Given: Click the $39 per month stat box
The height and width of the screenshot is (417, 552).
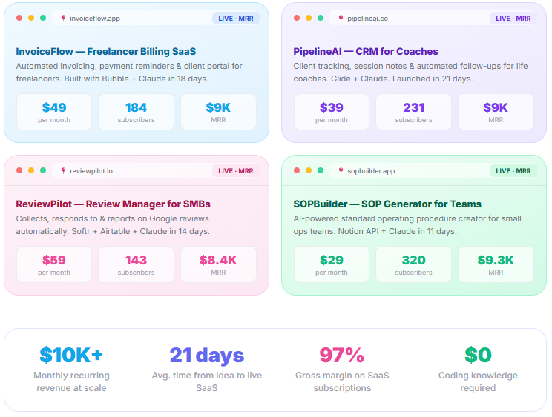Looking at the screenshot, I should click(x=331, y=112).
